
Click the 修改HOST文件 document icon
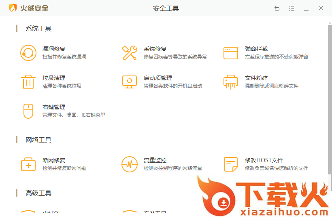pyautogui.click(x=231, y=164)
